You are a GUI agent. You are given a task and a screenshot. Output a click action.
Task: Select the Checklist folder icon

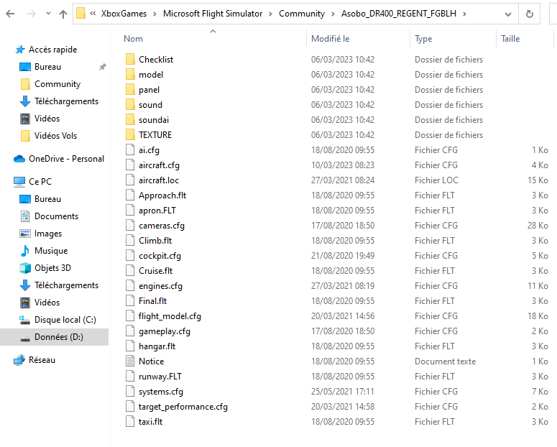(x=130, y=60)
